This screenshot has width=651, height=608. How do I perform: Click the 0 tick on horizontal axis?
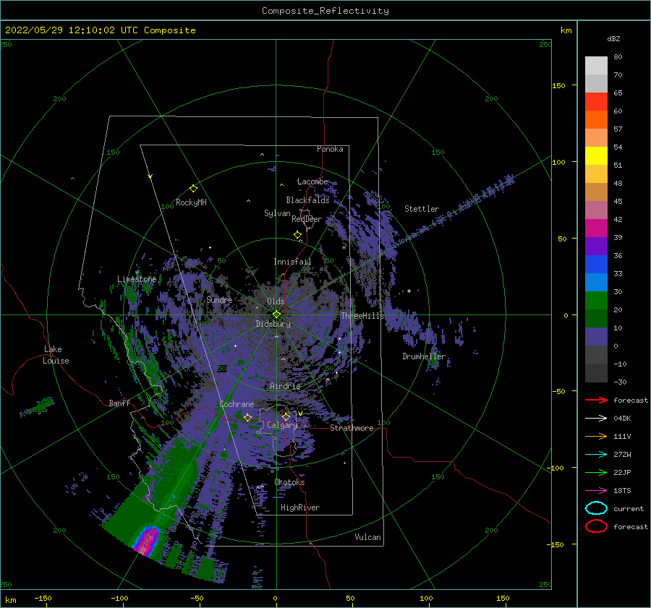[275, 598]
